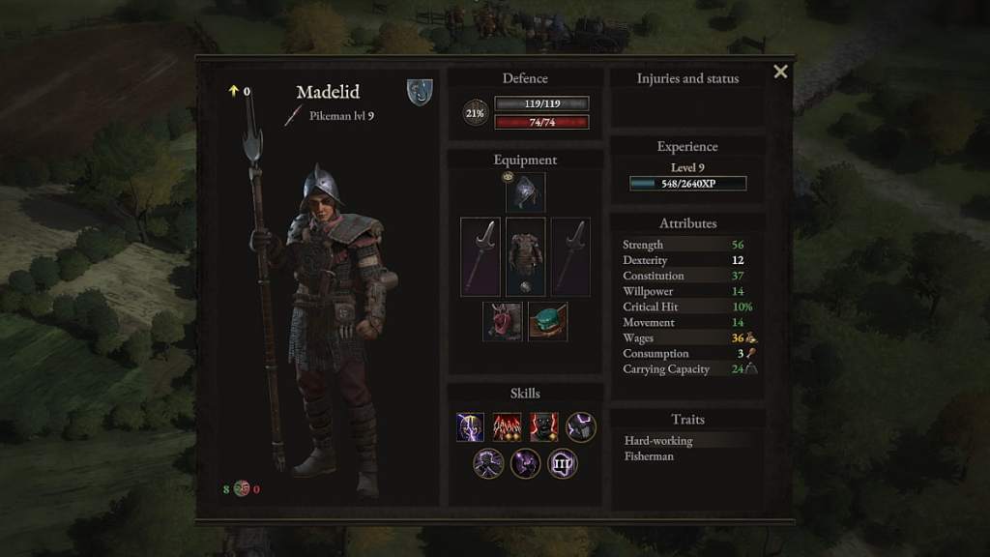Close the Madelid character sheet window
The image size is (990, 557).
pos(780,72)
